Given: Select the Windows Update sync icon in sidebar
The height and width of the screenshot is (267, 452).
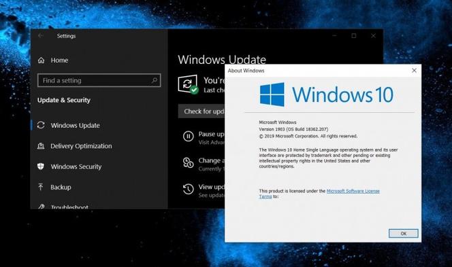Looking at the screenshot, I should click(x=41, y=125).
